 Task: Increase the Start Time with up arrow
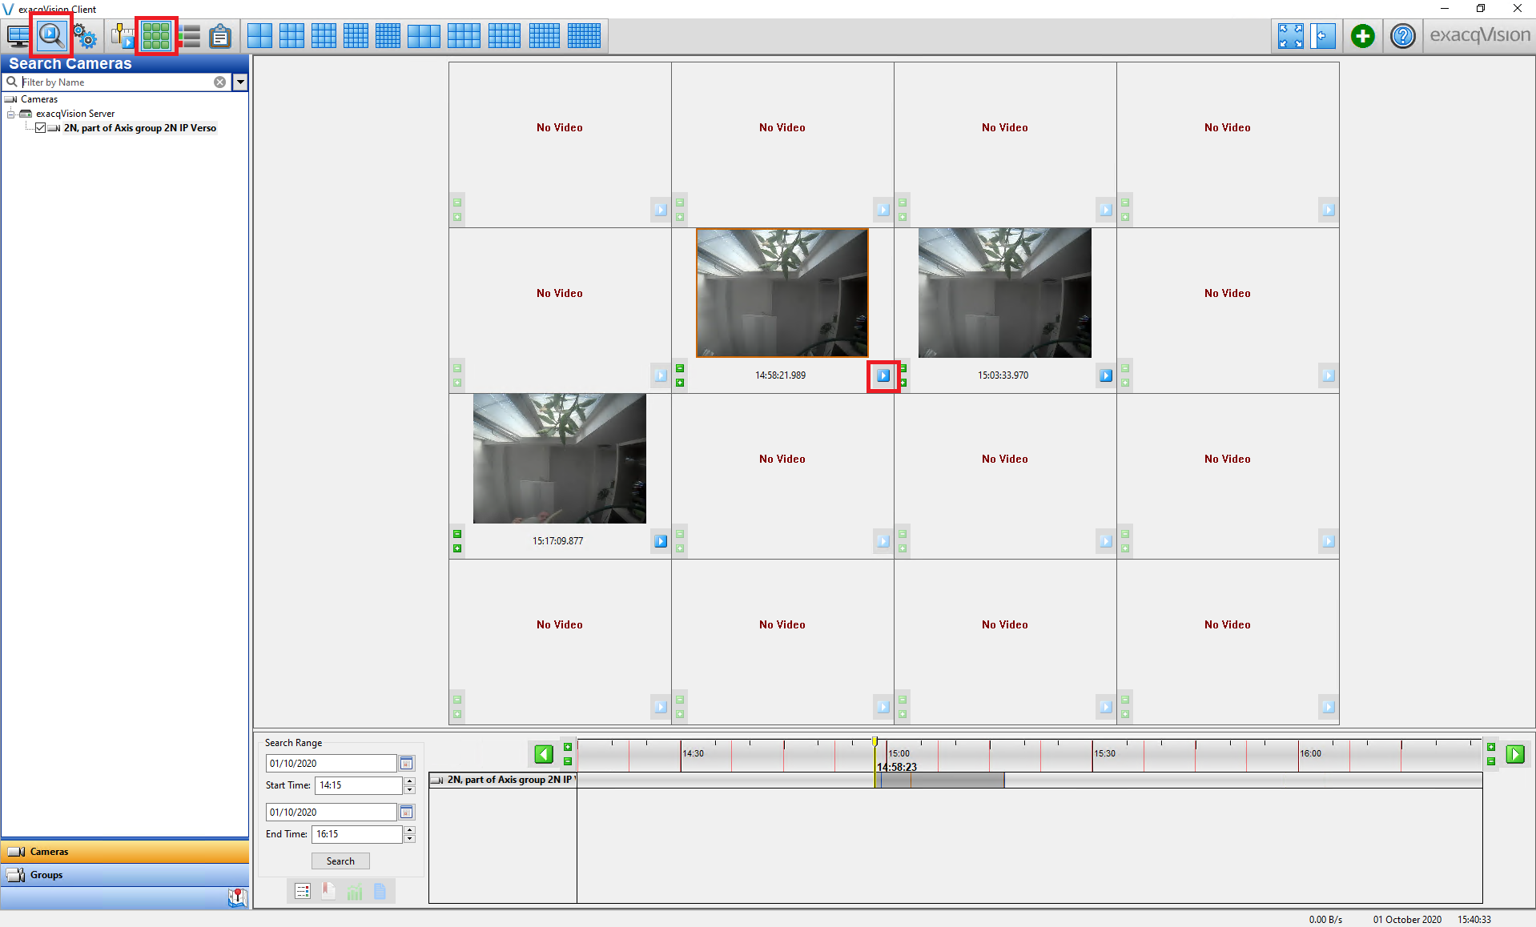[x=410, y=781]
